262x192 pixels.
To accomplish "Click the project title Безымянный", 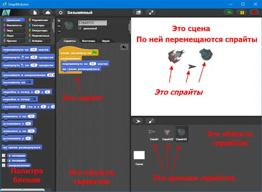I will tap(80, 12).
